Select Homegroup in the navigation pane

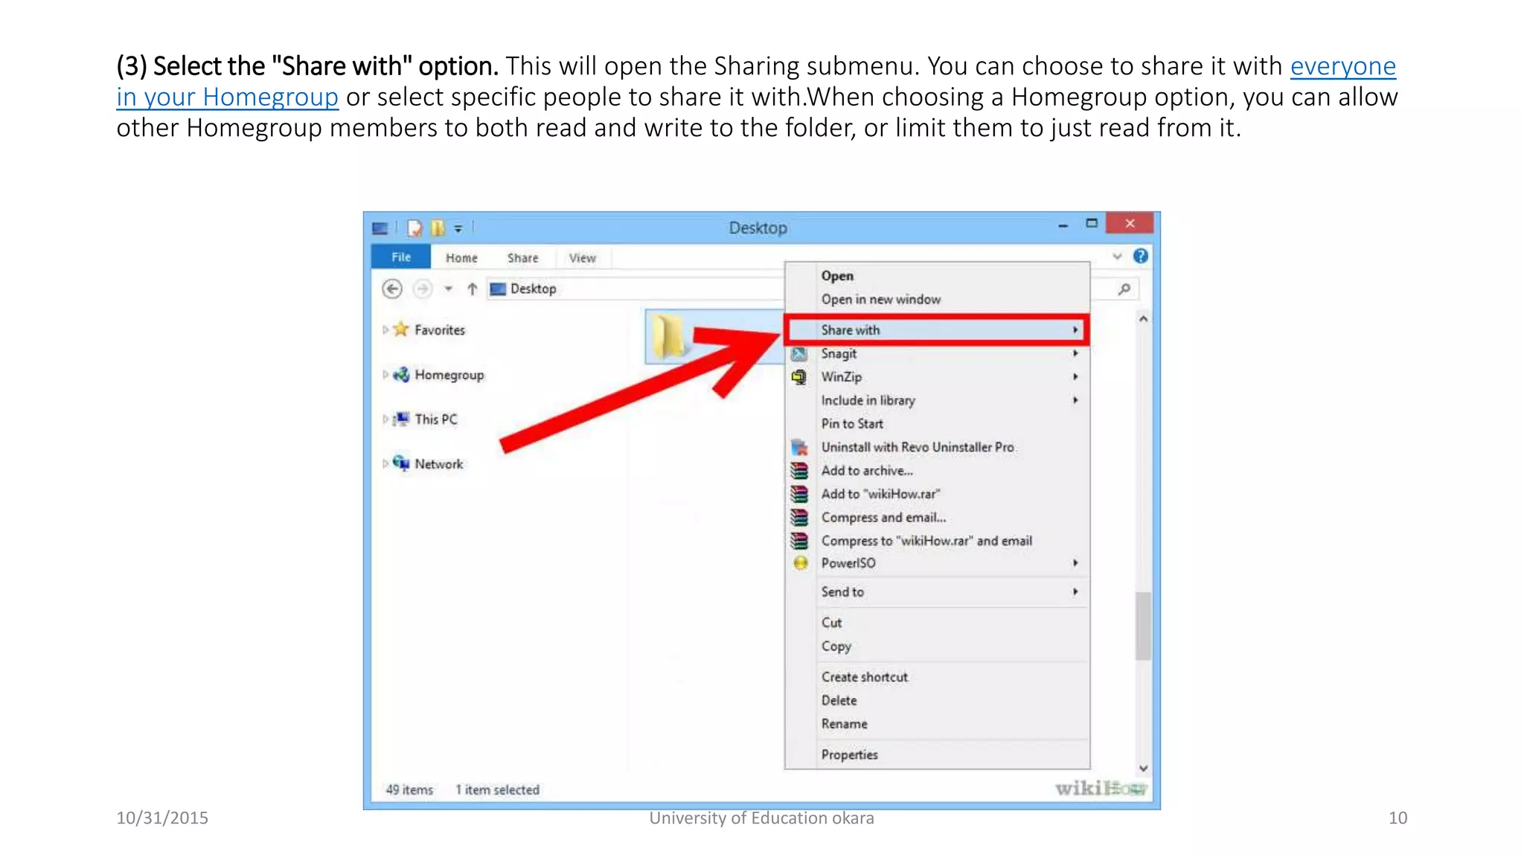tap(449, 375)
